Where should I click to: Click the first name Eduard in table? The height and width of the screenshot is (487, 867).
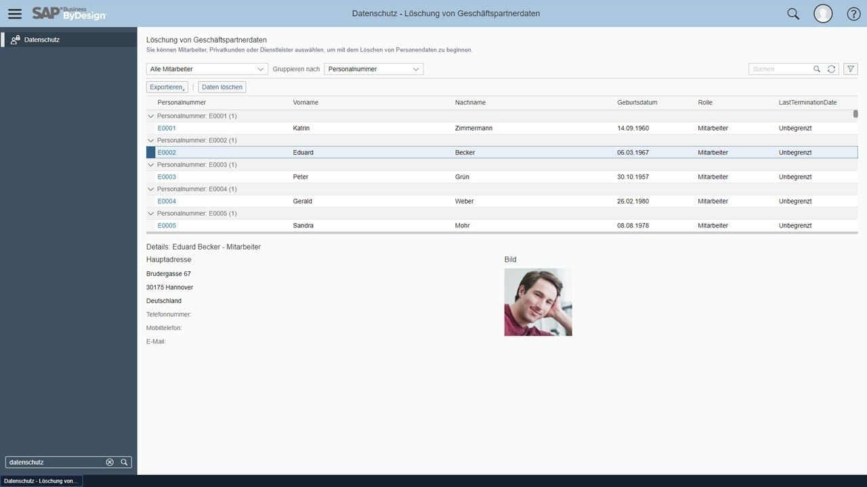tap(303, 153)
